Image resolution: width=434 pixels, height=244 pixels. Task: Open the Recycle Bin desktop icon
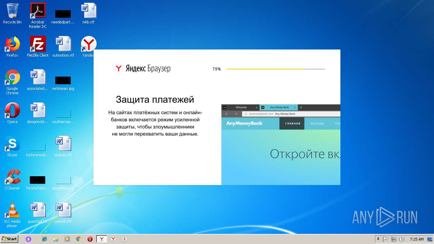click(x=12, y=14)
